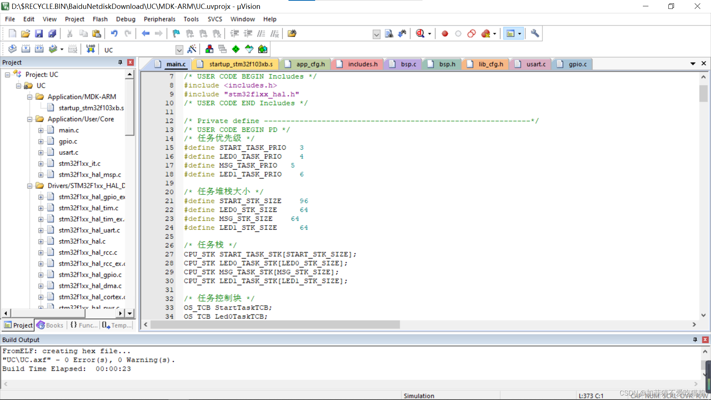Click the editor horizontal scrollbar thumb

(x=275, y=324)
